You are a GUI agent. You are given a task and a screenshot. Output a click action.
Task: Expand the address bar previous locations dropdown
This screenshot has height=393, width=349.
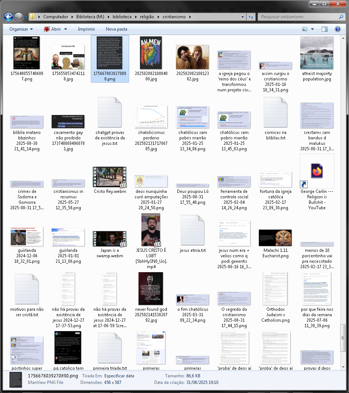pos(242,17)
